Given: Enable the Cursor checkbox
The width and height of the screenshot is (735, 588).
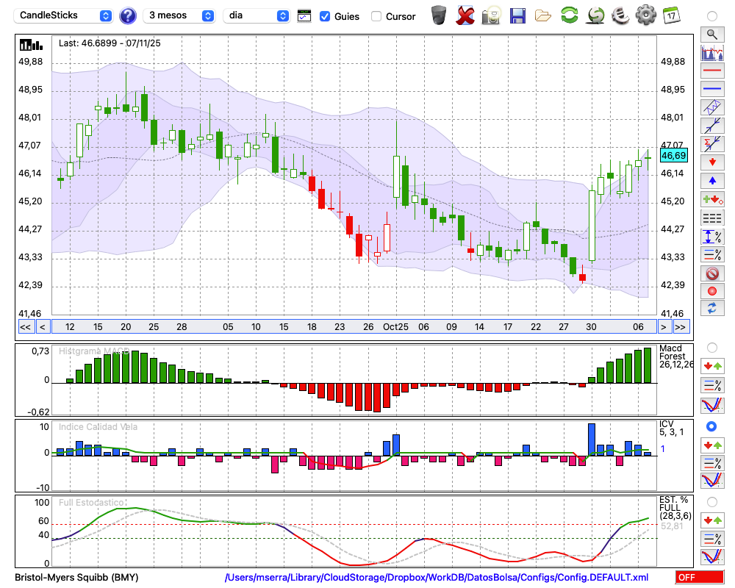Looking at the screenshot, I should point(376,16).
